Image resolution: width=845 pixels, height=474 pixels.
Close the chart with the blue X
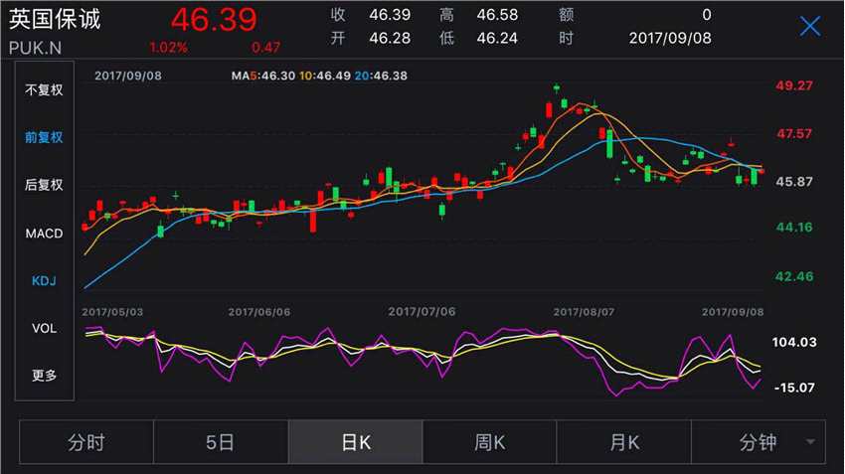810,26
